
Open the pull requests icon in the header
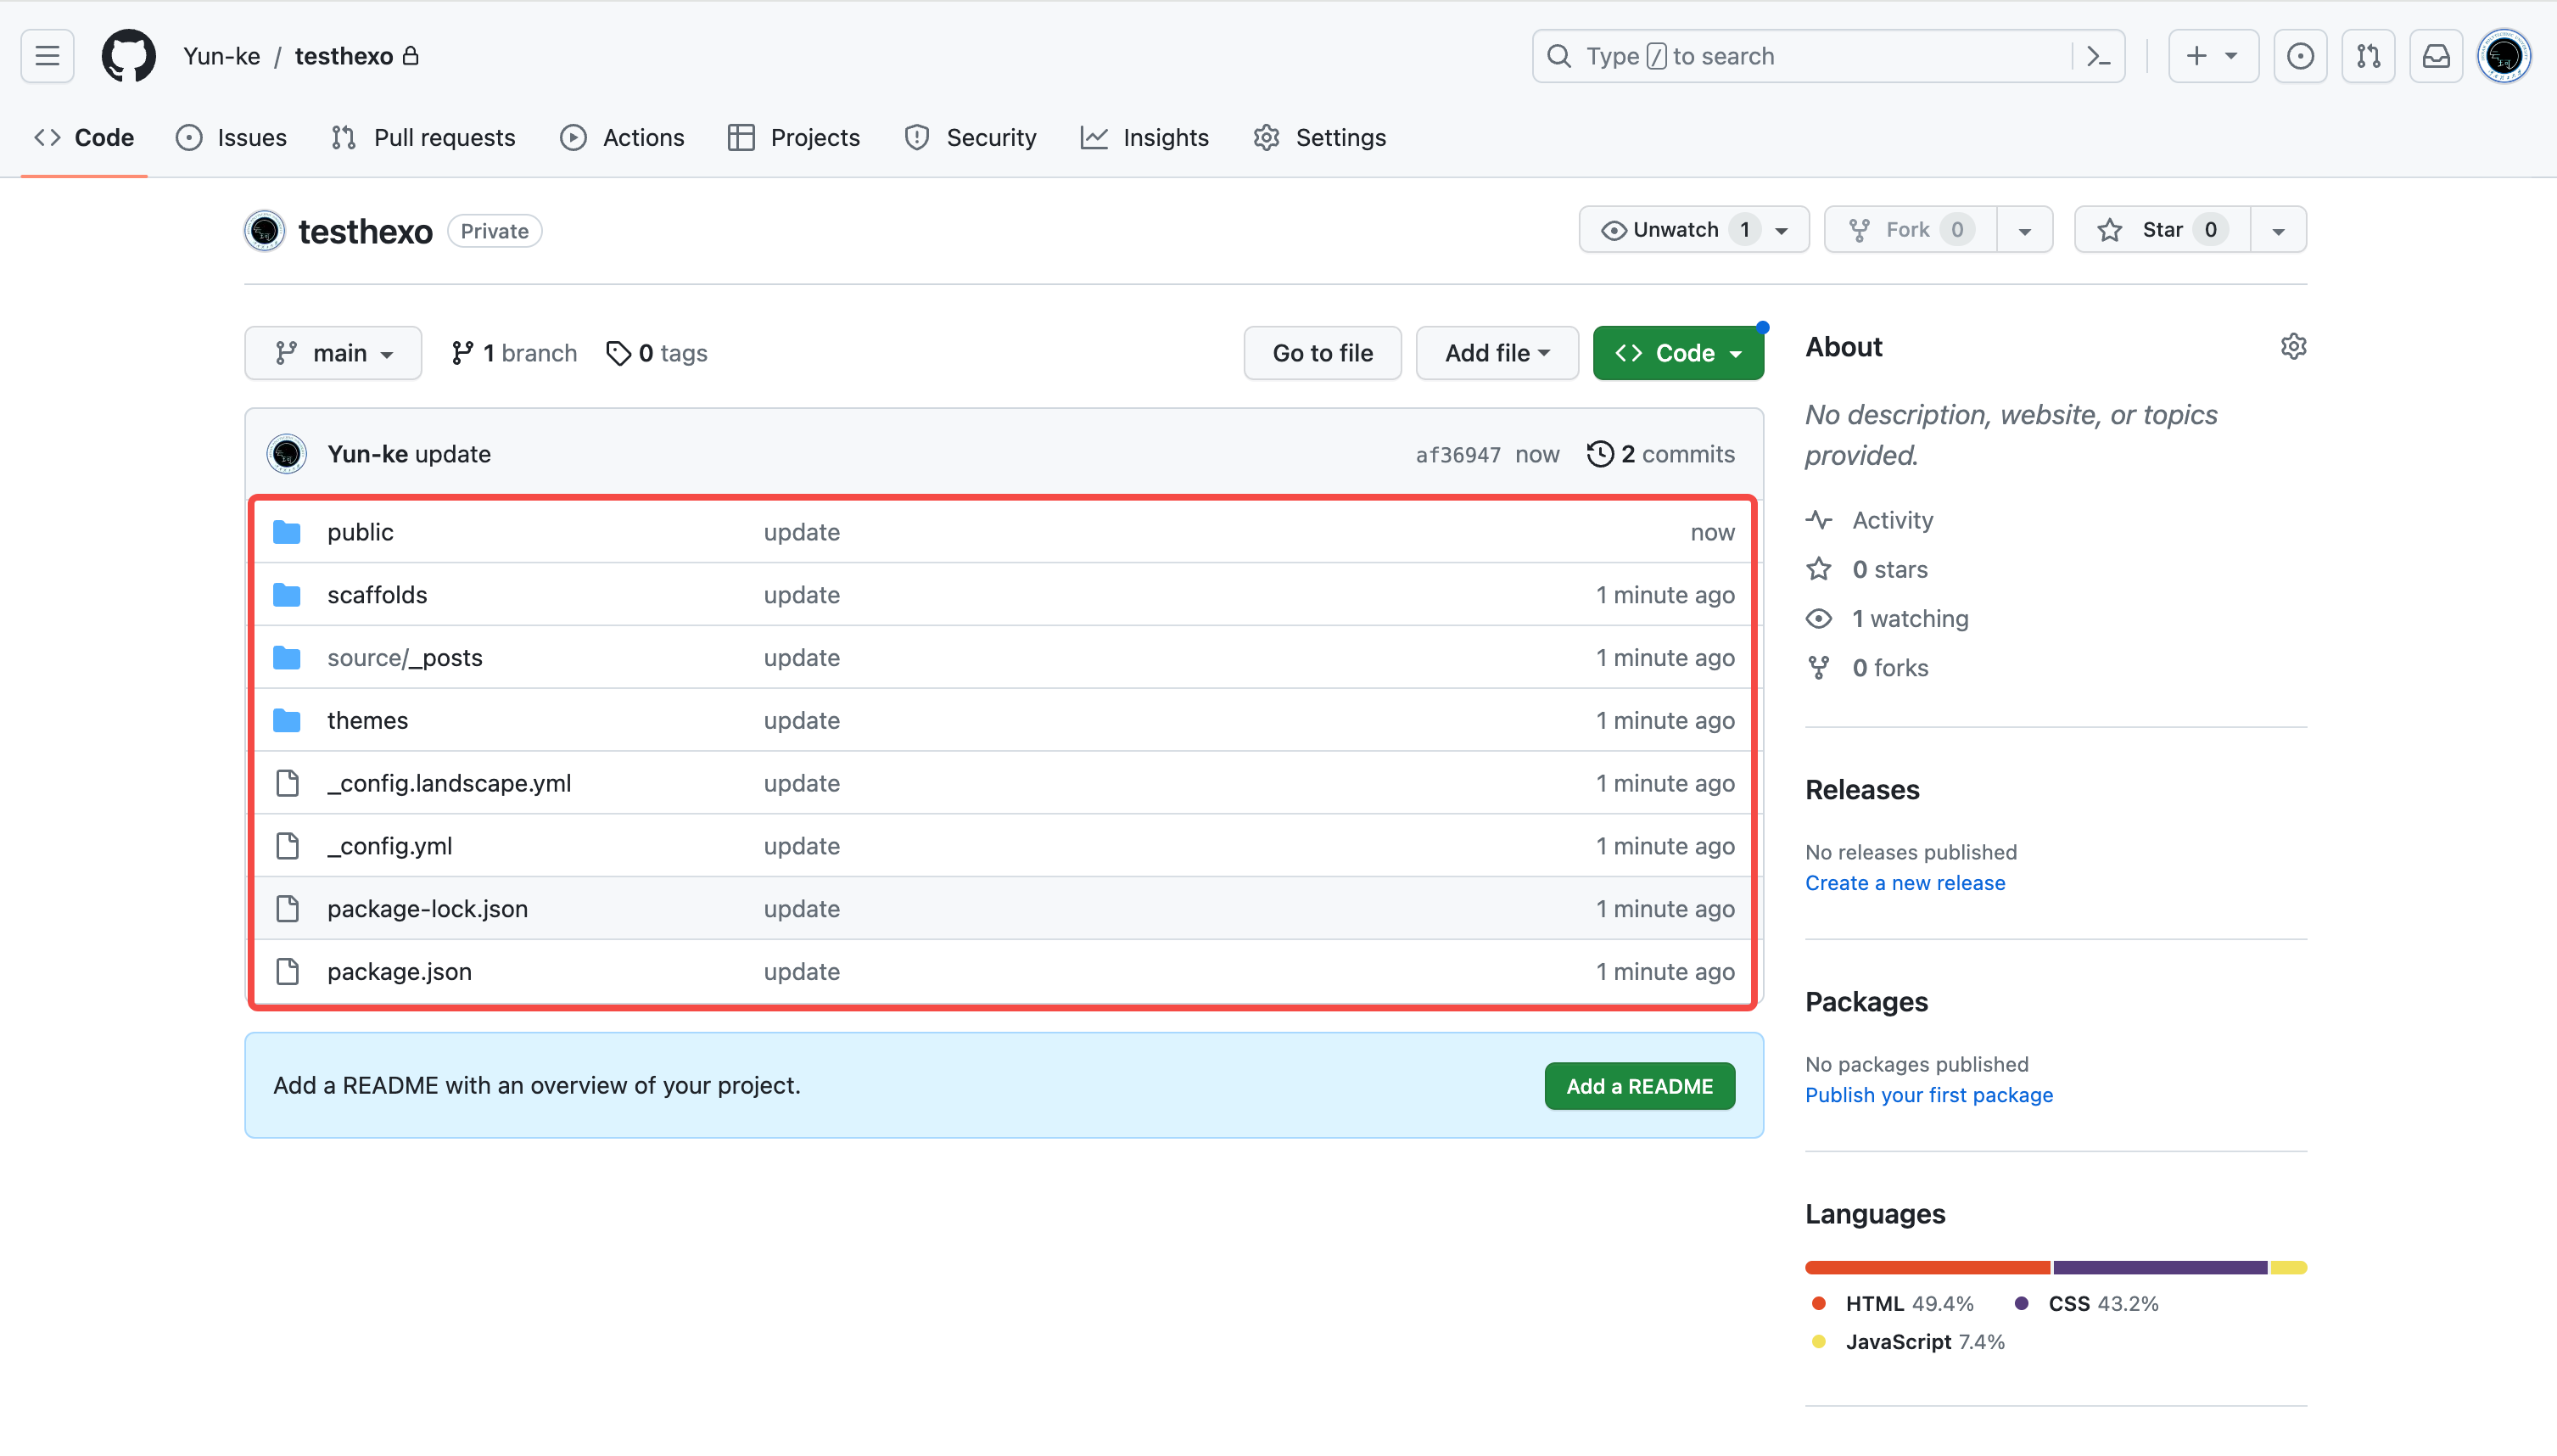pyautogui.click(x=2368, y=56)
